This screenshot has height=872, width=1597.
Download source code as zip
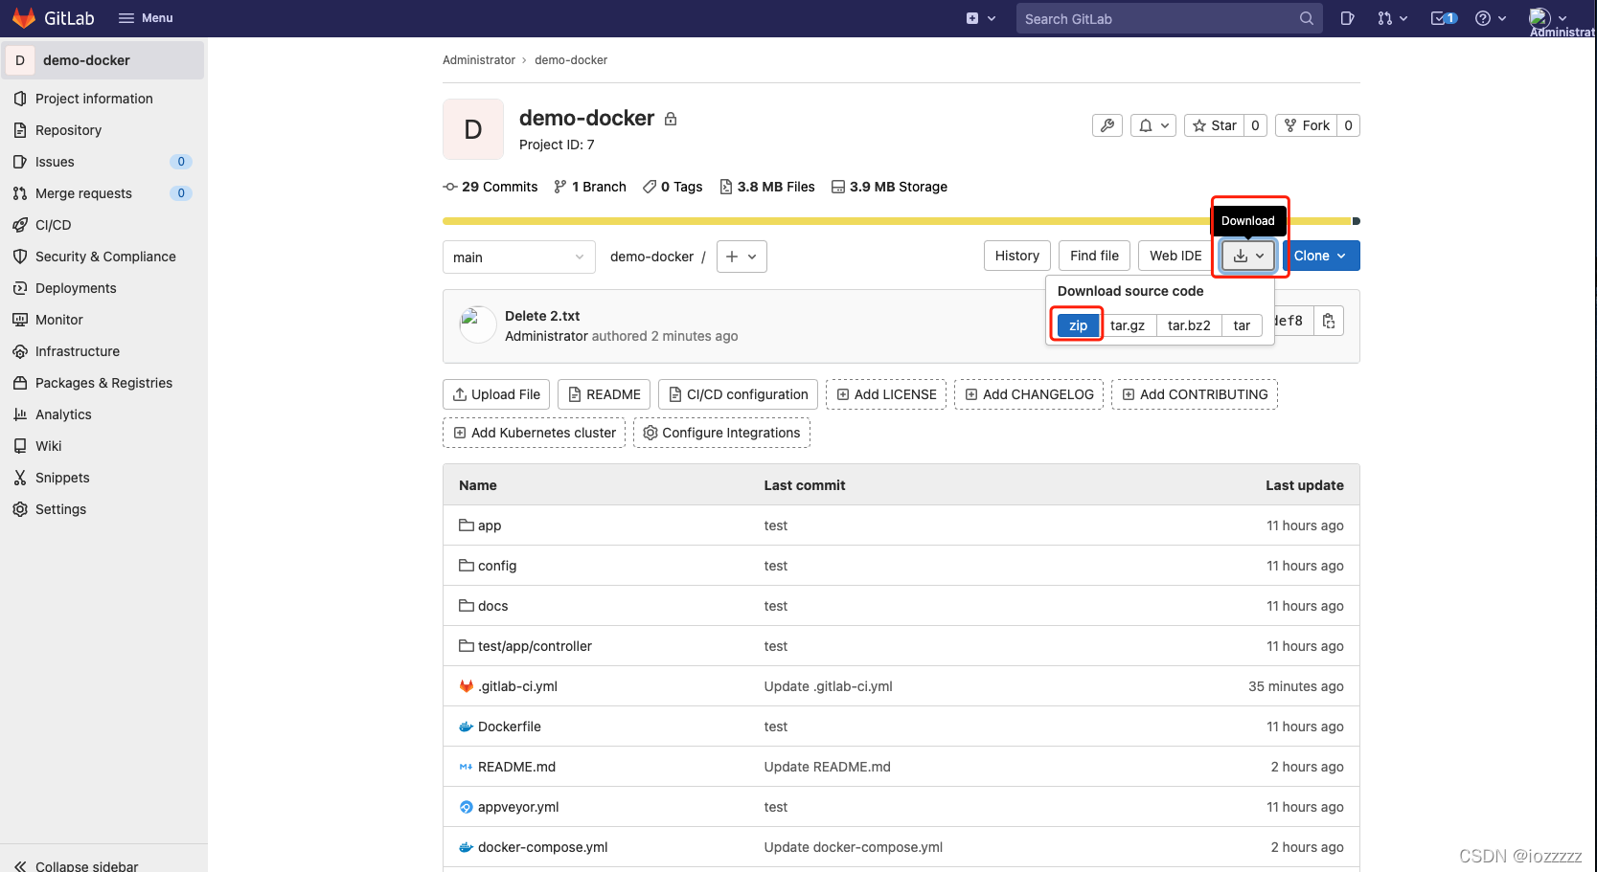(x=1078, y=325)
